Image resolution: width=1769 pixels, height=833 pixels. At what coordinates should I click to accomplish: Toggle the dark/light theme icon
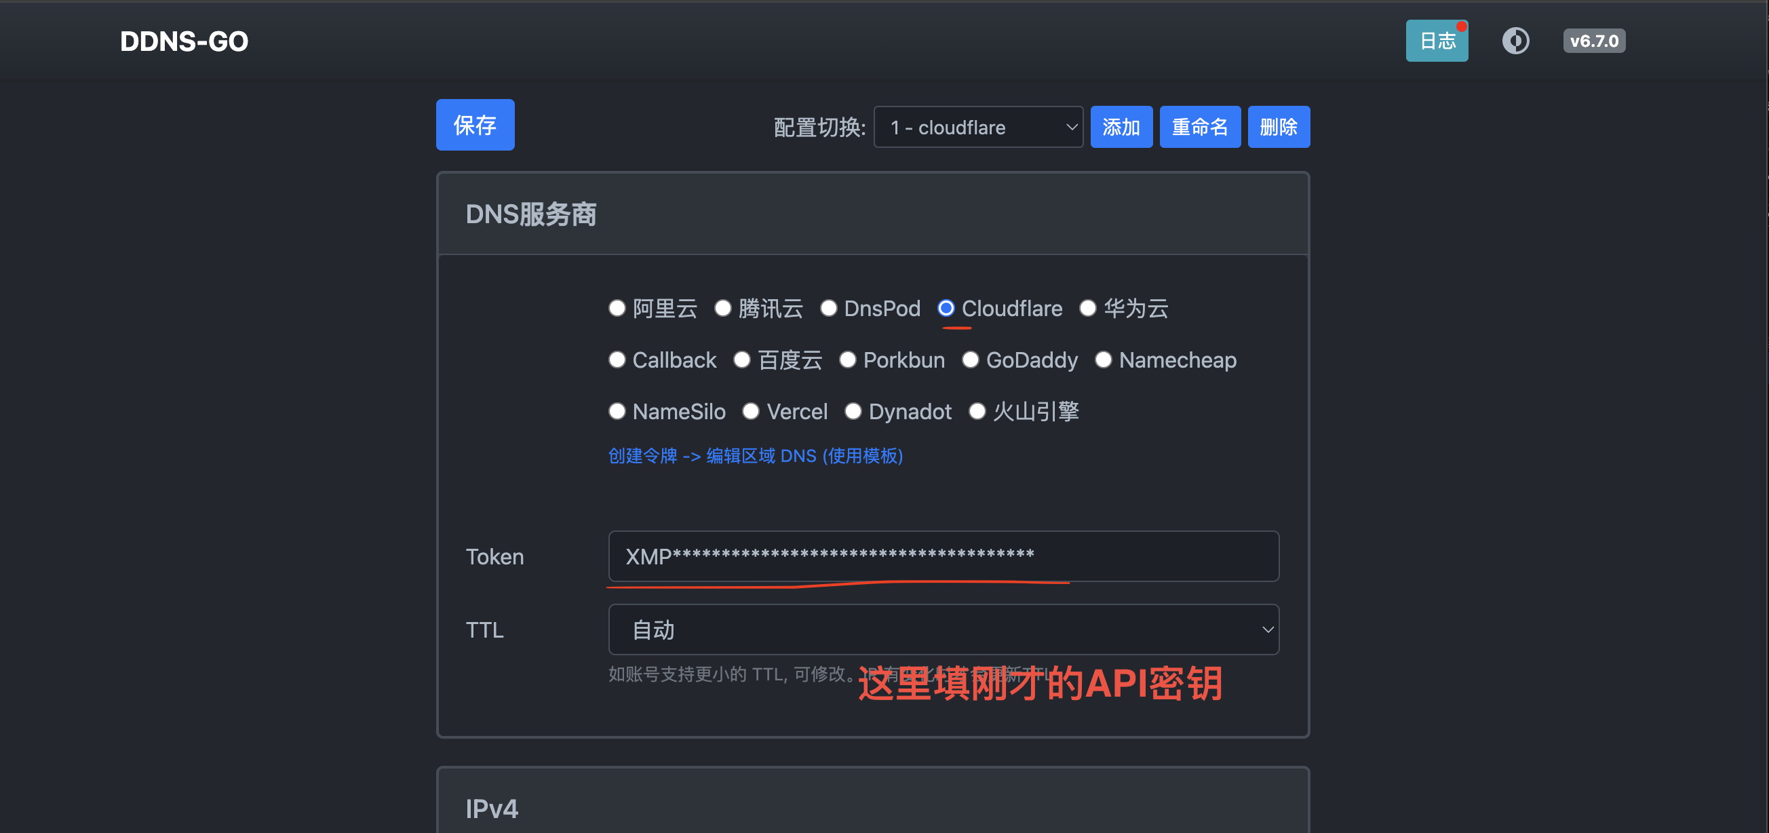[1515, 41]
